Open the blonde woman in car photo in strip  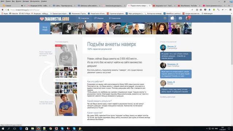tap(138, 28)
